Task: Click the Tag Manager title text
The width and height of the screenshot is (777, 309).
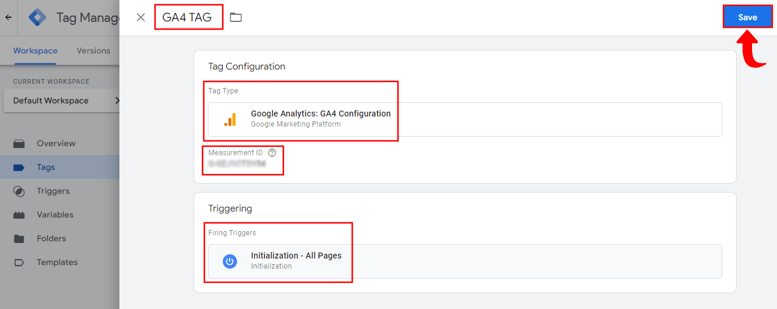Action: 89,18
